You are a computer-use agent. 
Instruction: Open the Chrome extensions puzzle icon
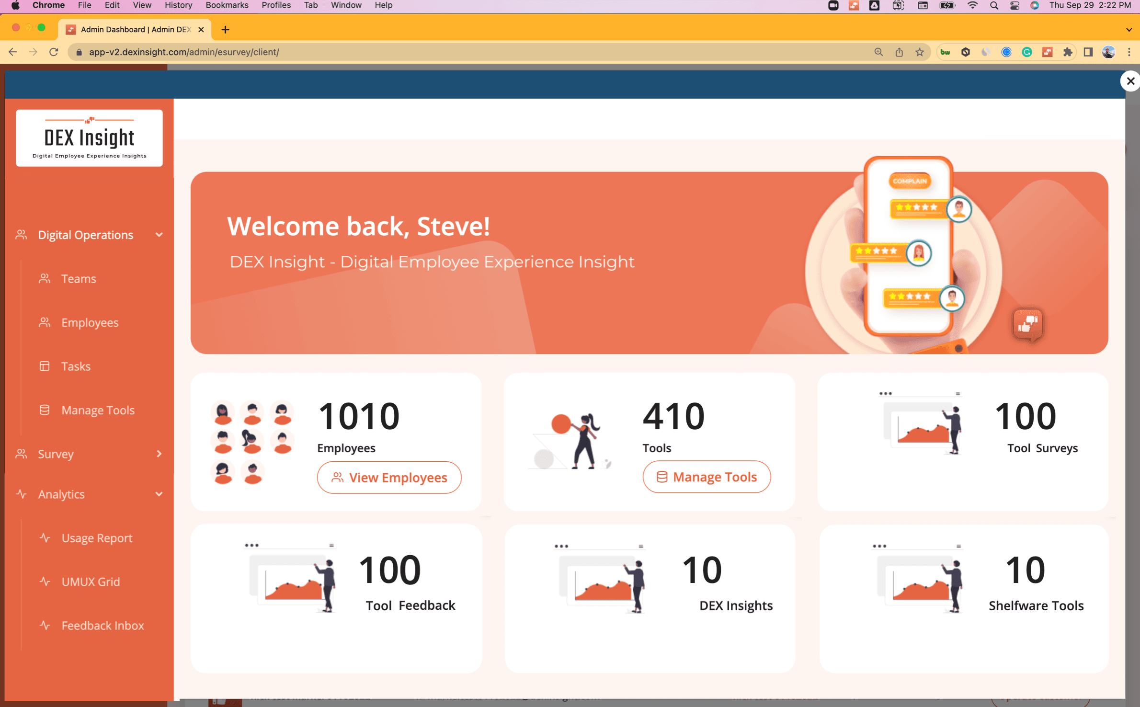click(x=1067, y=52)
